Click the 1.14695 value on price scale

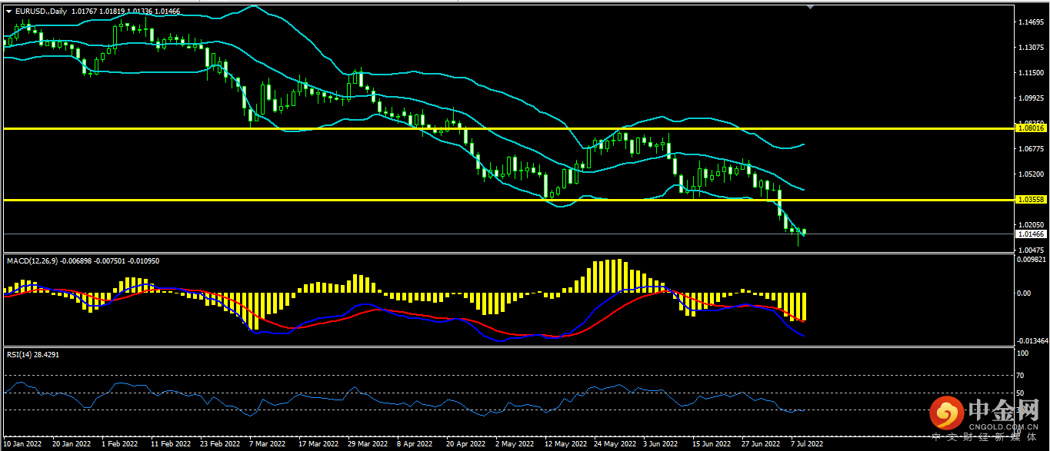1029,22
